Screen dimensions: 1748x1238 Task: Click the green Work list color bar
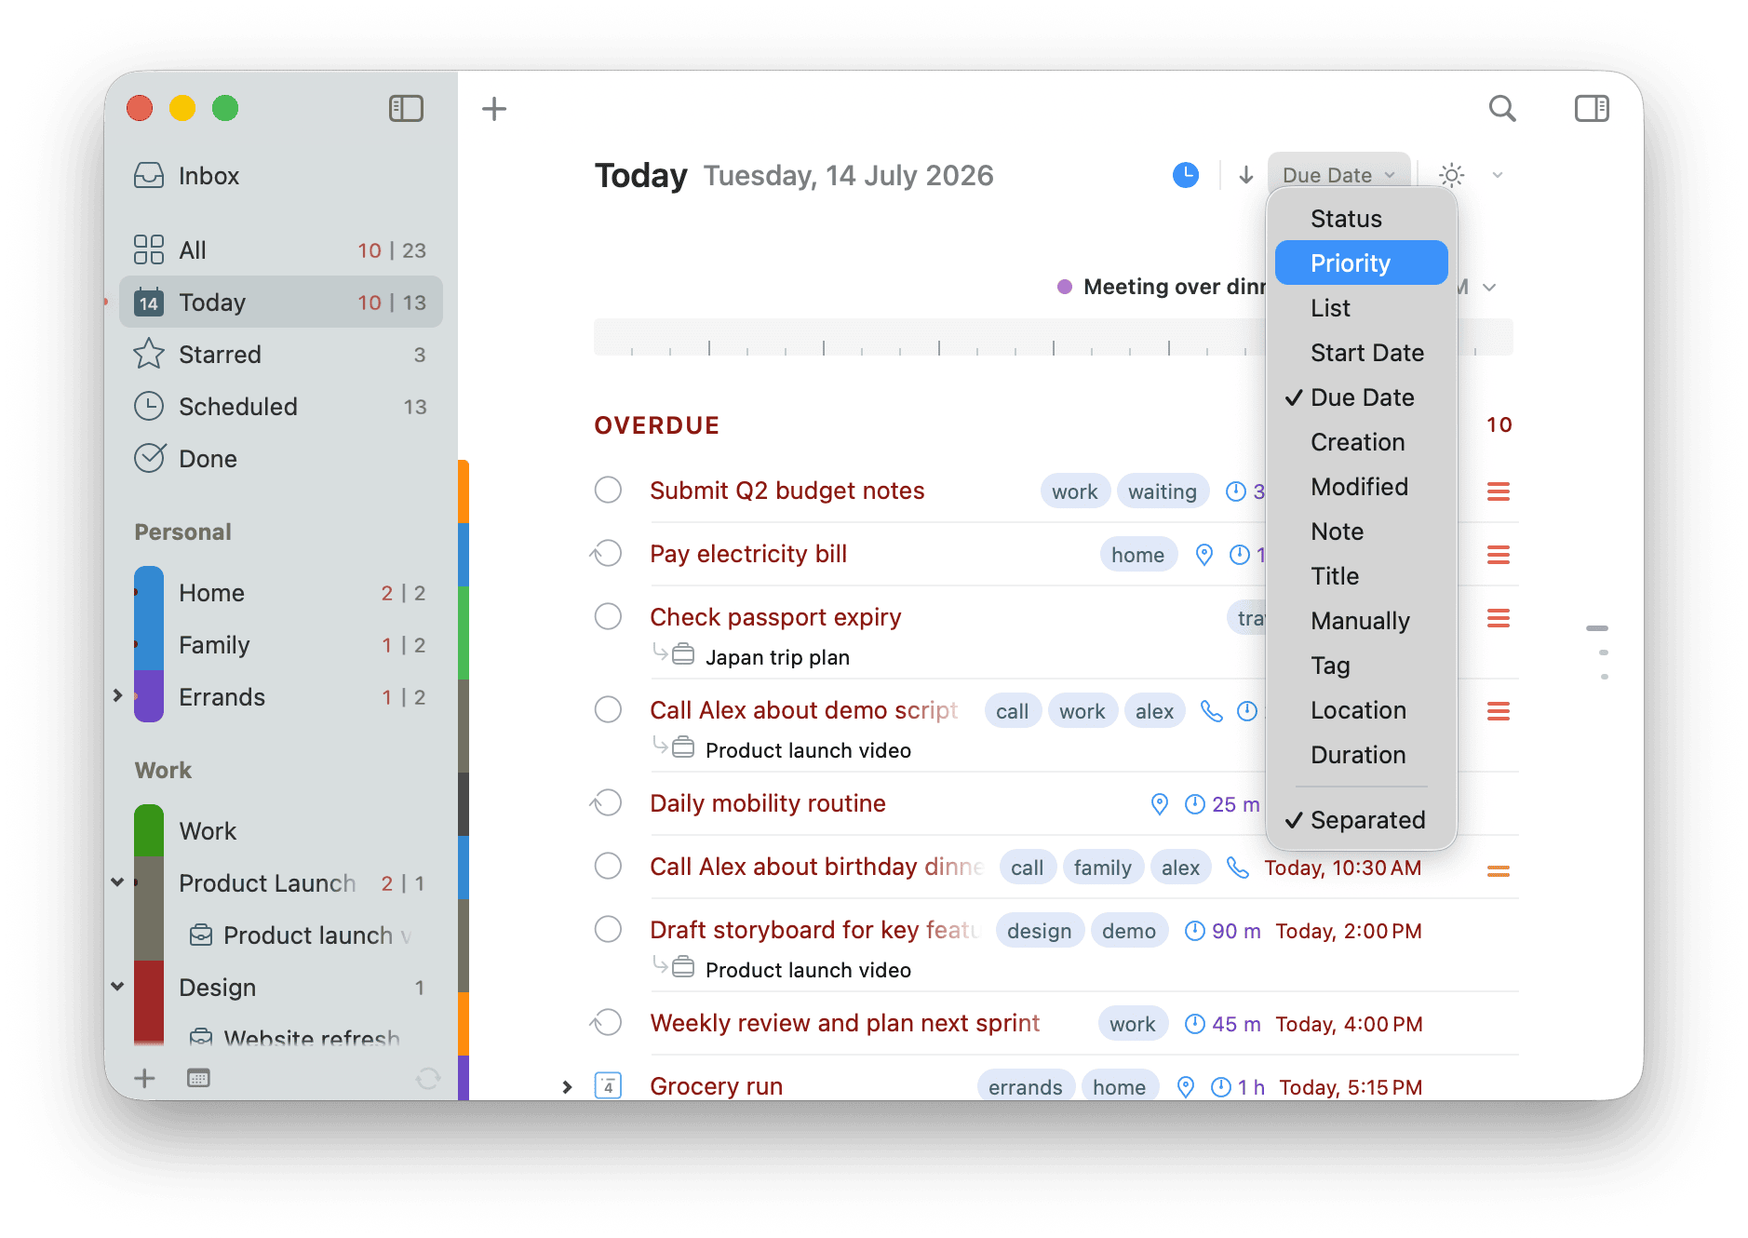[149, 830]
